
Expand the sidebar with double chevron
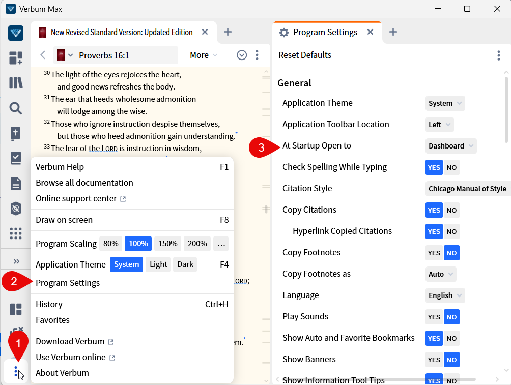(16, 261)
